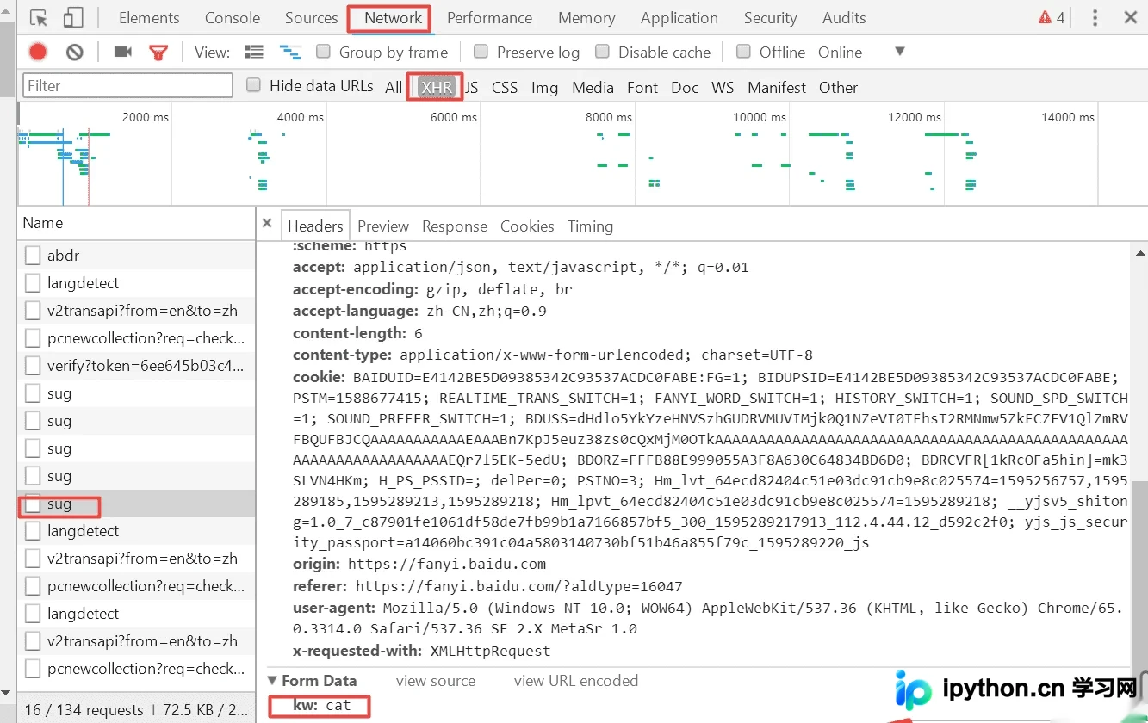Toggle capture screenshots camera icon
The image size is (1148, 723).
(x=123, y=53)
